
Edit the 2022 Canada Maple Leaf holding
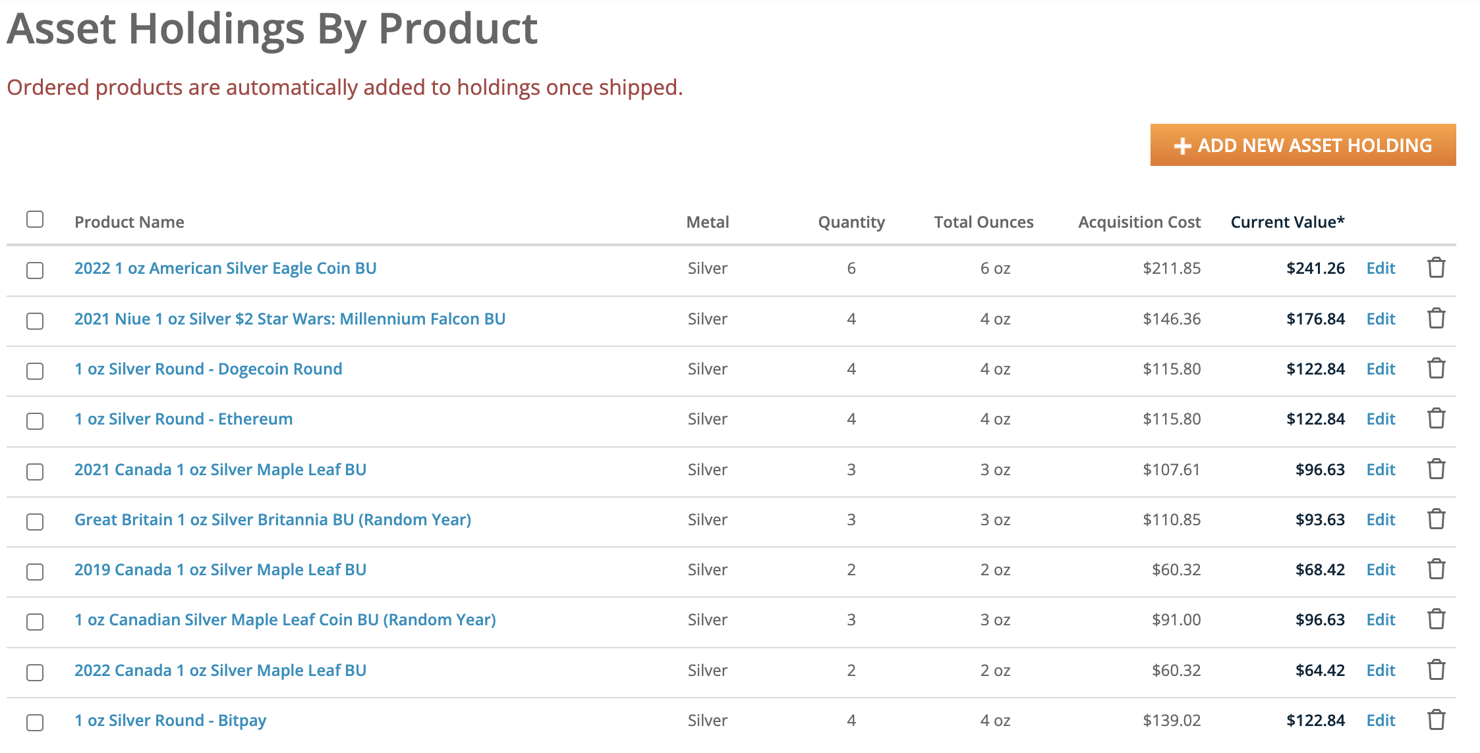click(1380, 670)
